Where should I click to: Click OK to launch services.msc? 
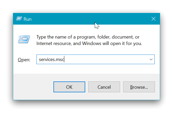click(x=69, y=87)
